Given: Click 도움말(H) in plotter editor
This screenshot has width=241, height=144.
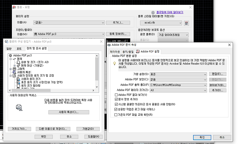Looking at the screenshot, I should point(94,137).
